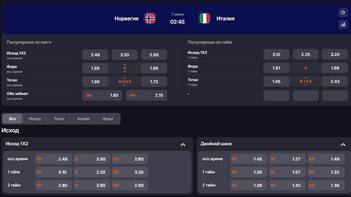Select the Фора tab
351x197 pixels.
click(108, 119)
